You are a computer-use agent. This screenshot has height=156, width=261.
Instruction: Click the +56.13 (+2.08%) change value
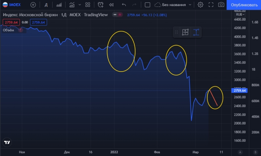154,15
